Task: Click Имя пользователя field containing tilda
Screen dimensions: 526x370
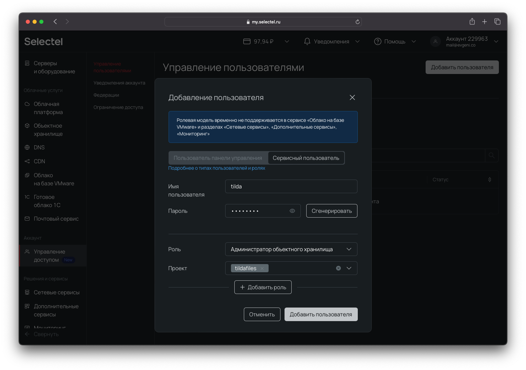Action: pos(291,186)
